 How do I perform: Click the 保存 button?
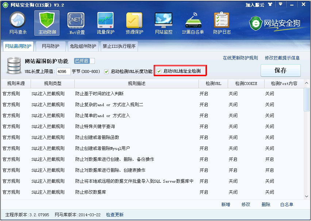pos(280,70)
